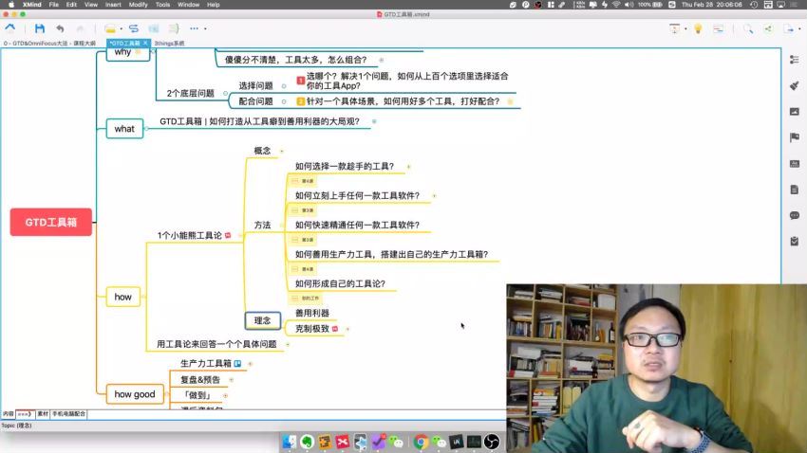Select the how good topic node
807x453 pixels.
pyautogui.click(x=135, y=394)
